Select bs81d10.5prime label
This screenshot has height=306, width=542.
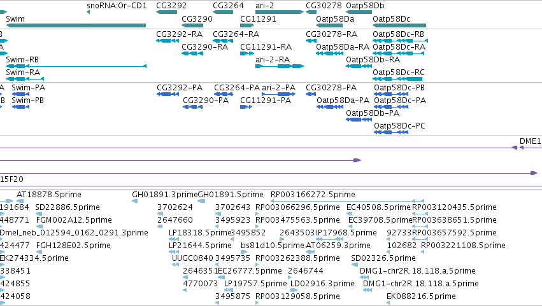[273, 246]
